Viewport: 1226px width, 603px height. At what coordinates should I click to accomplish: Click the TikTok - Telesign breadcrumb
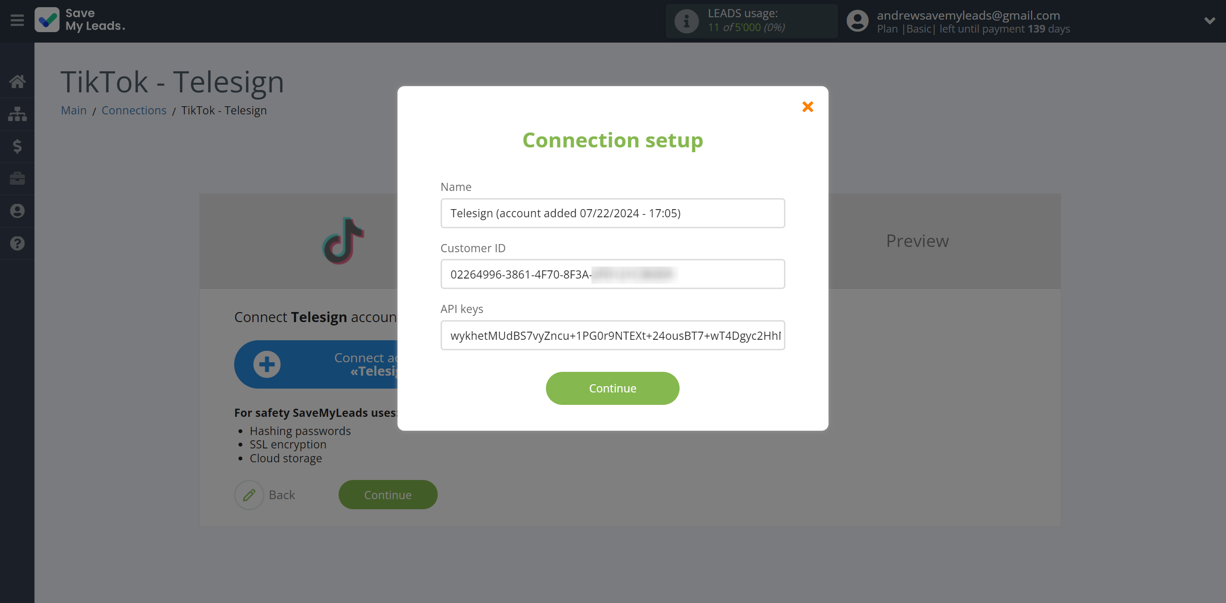click(x=224, y=110)
